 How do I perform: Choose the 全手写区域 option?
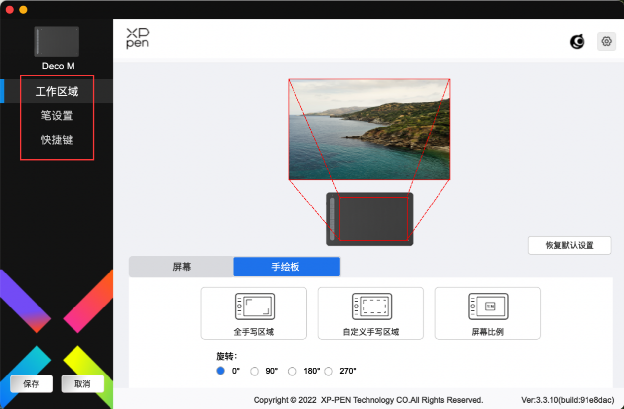254,313
